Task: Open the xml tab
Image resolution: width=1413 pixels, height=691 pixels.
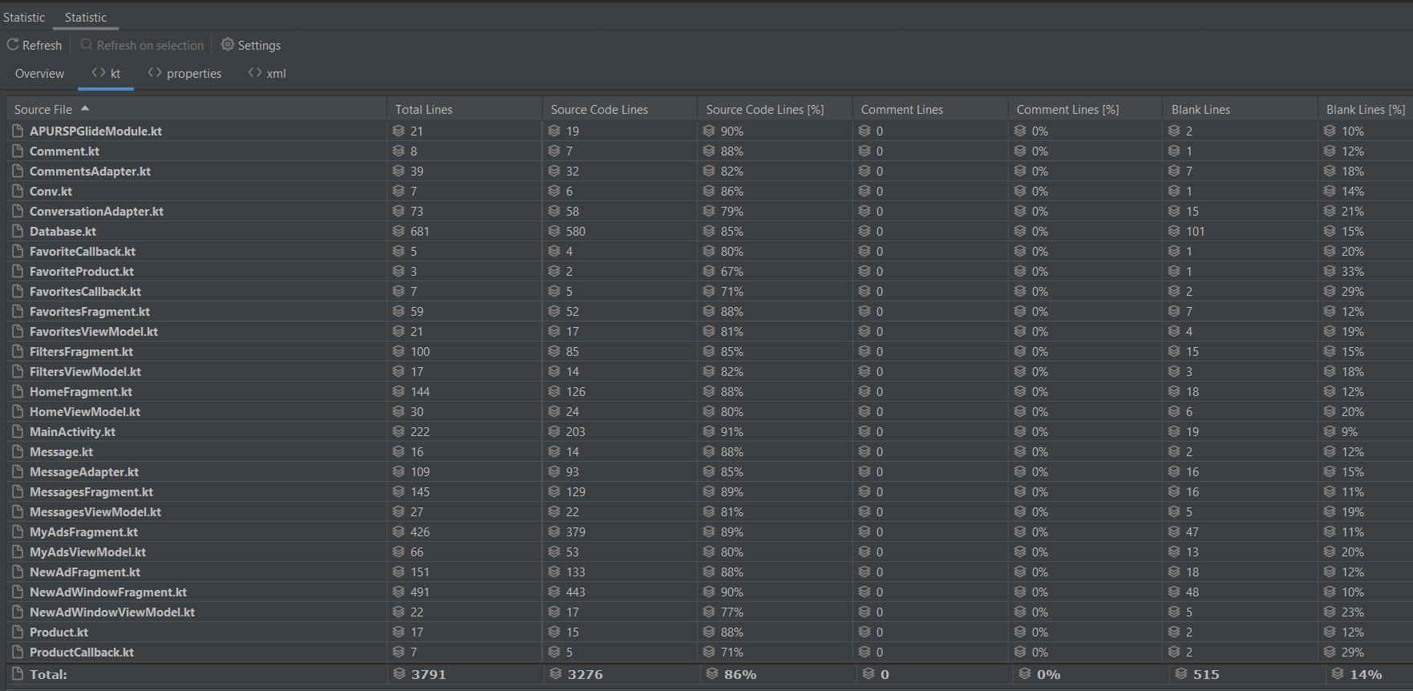Action: pos(267,74)
